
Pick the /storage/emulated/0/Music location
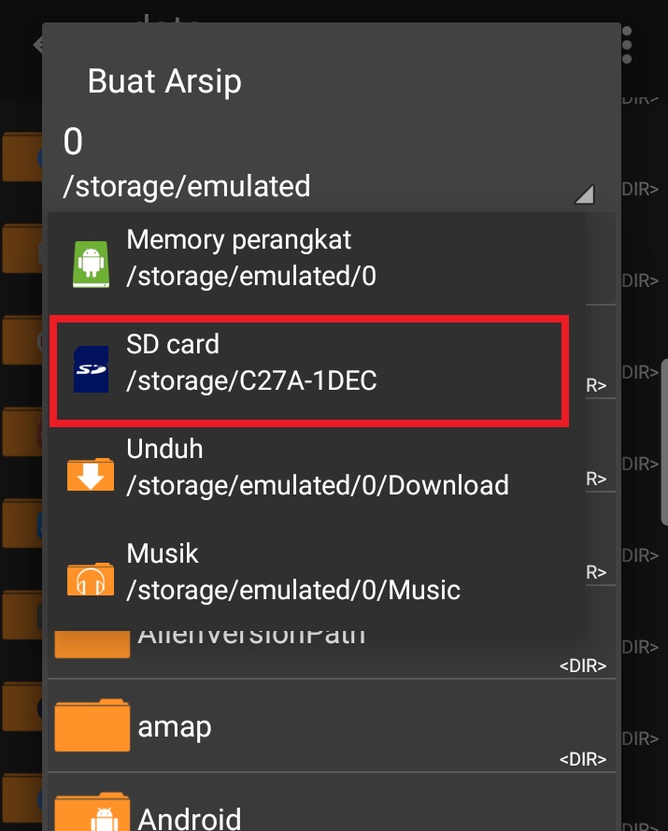click(293, 590)
